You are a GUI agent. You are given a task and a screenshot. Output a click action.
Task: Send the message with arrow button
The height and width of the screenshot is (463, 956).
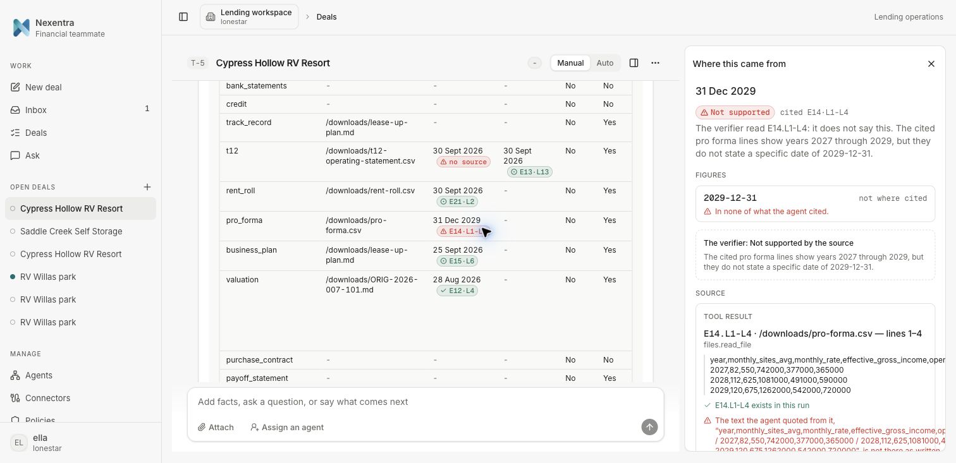[x=649, y=427]
